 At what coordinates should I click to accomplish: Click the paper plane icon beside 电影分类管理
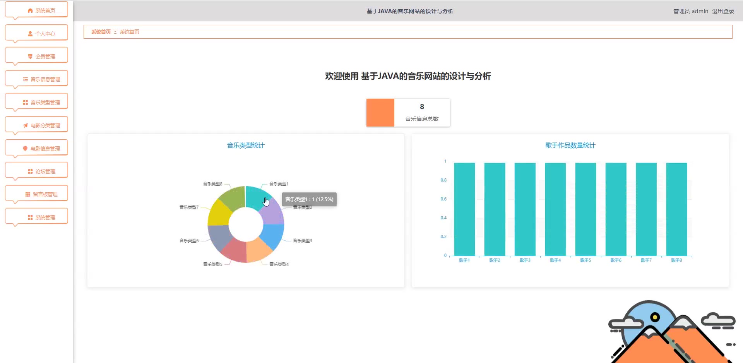[x=26, y=125]
